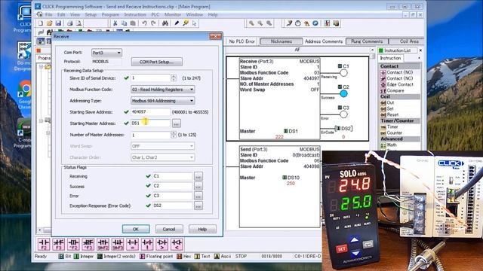Click the arrow beside the Instruction tab

click(x=419, y=58)
